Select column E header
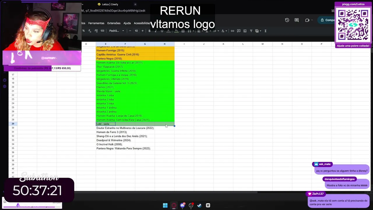This screenshot has height=210, width=373. [x=105, y=44]
